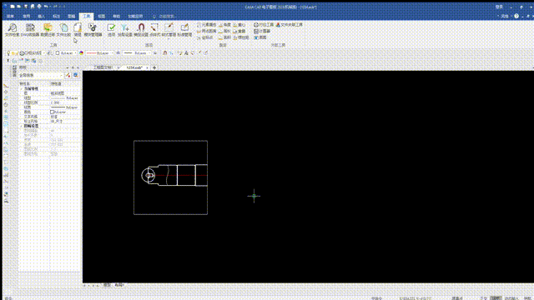Screen dimensions: 534x300
Task: Open Pick Settings (拾取设置)
Action: pos(124,30)
